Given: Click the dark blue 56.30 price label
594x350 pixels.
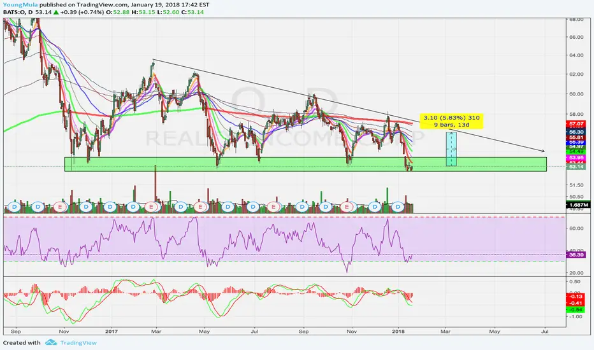Looking at the screenshot, I should (x=576, y=132).
